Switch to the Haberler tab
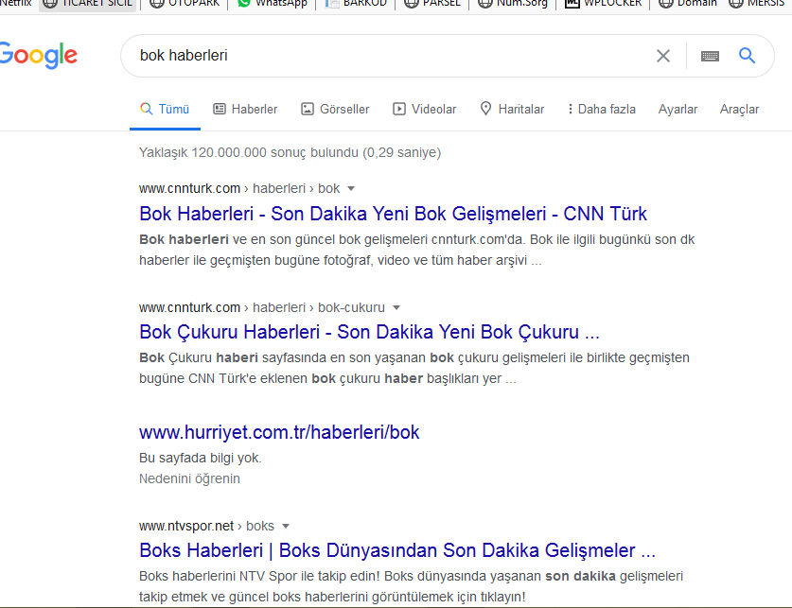The image size is (792, 608). pos(245,109)
